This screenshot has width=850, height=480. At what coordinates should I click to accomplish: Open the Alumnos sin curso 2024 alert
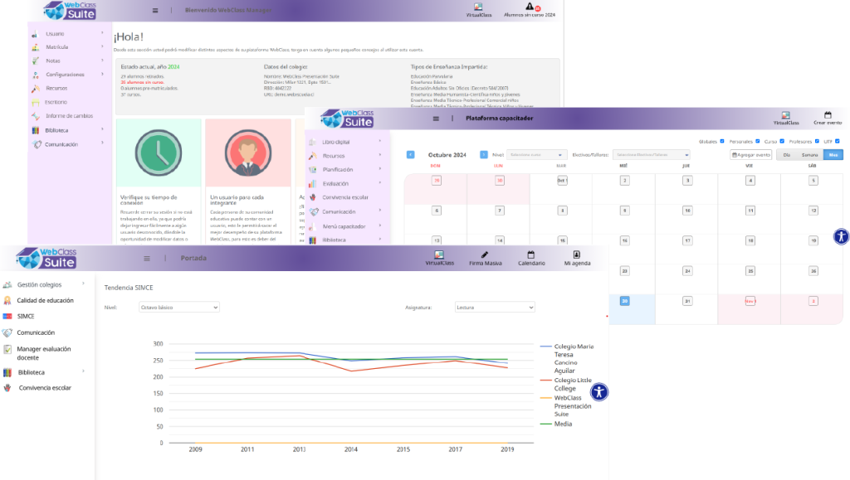click(530, 10)
